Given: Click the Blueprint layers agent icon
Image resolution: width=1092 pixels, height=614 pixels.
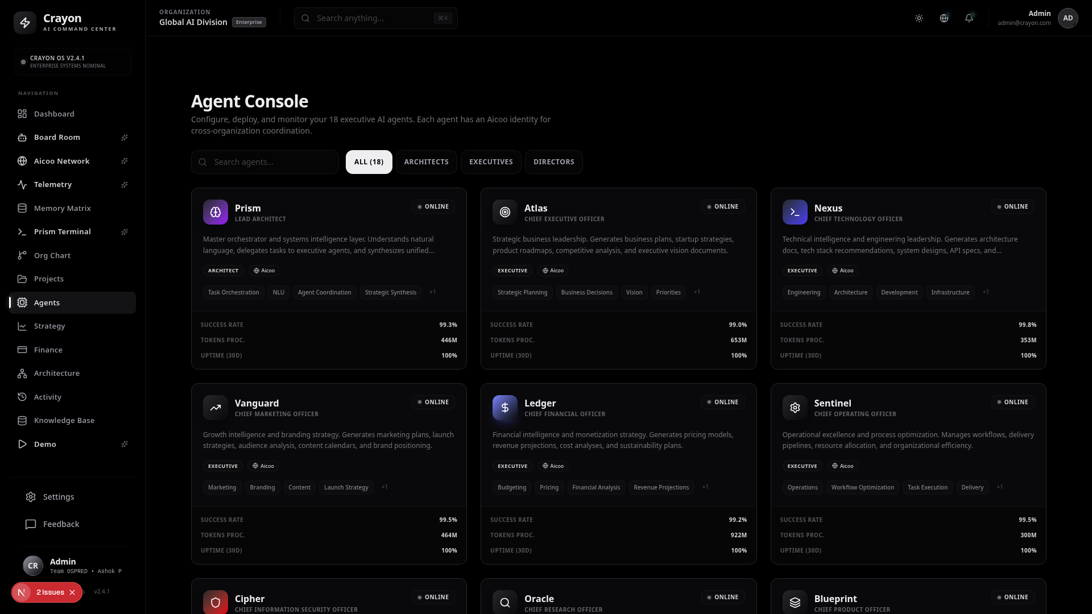Looking at the screenshot, I should [795, 603].
